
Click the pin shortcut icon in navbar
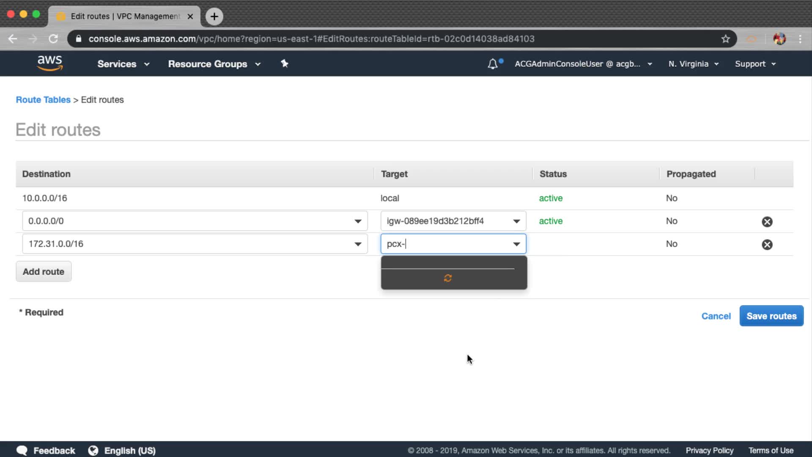pyautogui.click(x=285, y=63)
